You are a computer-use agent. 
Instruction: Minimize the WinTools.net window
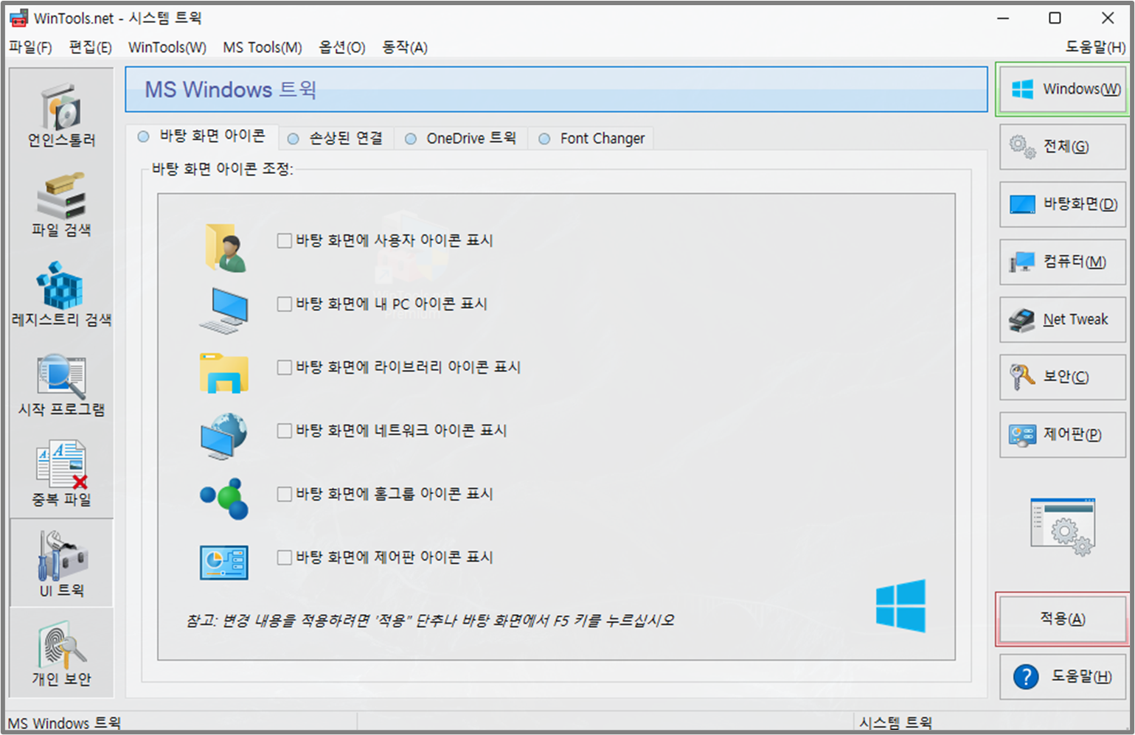(x=1004, y=18)
